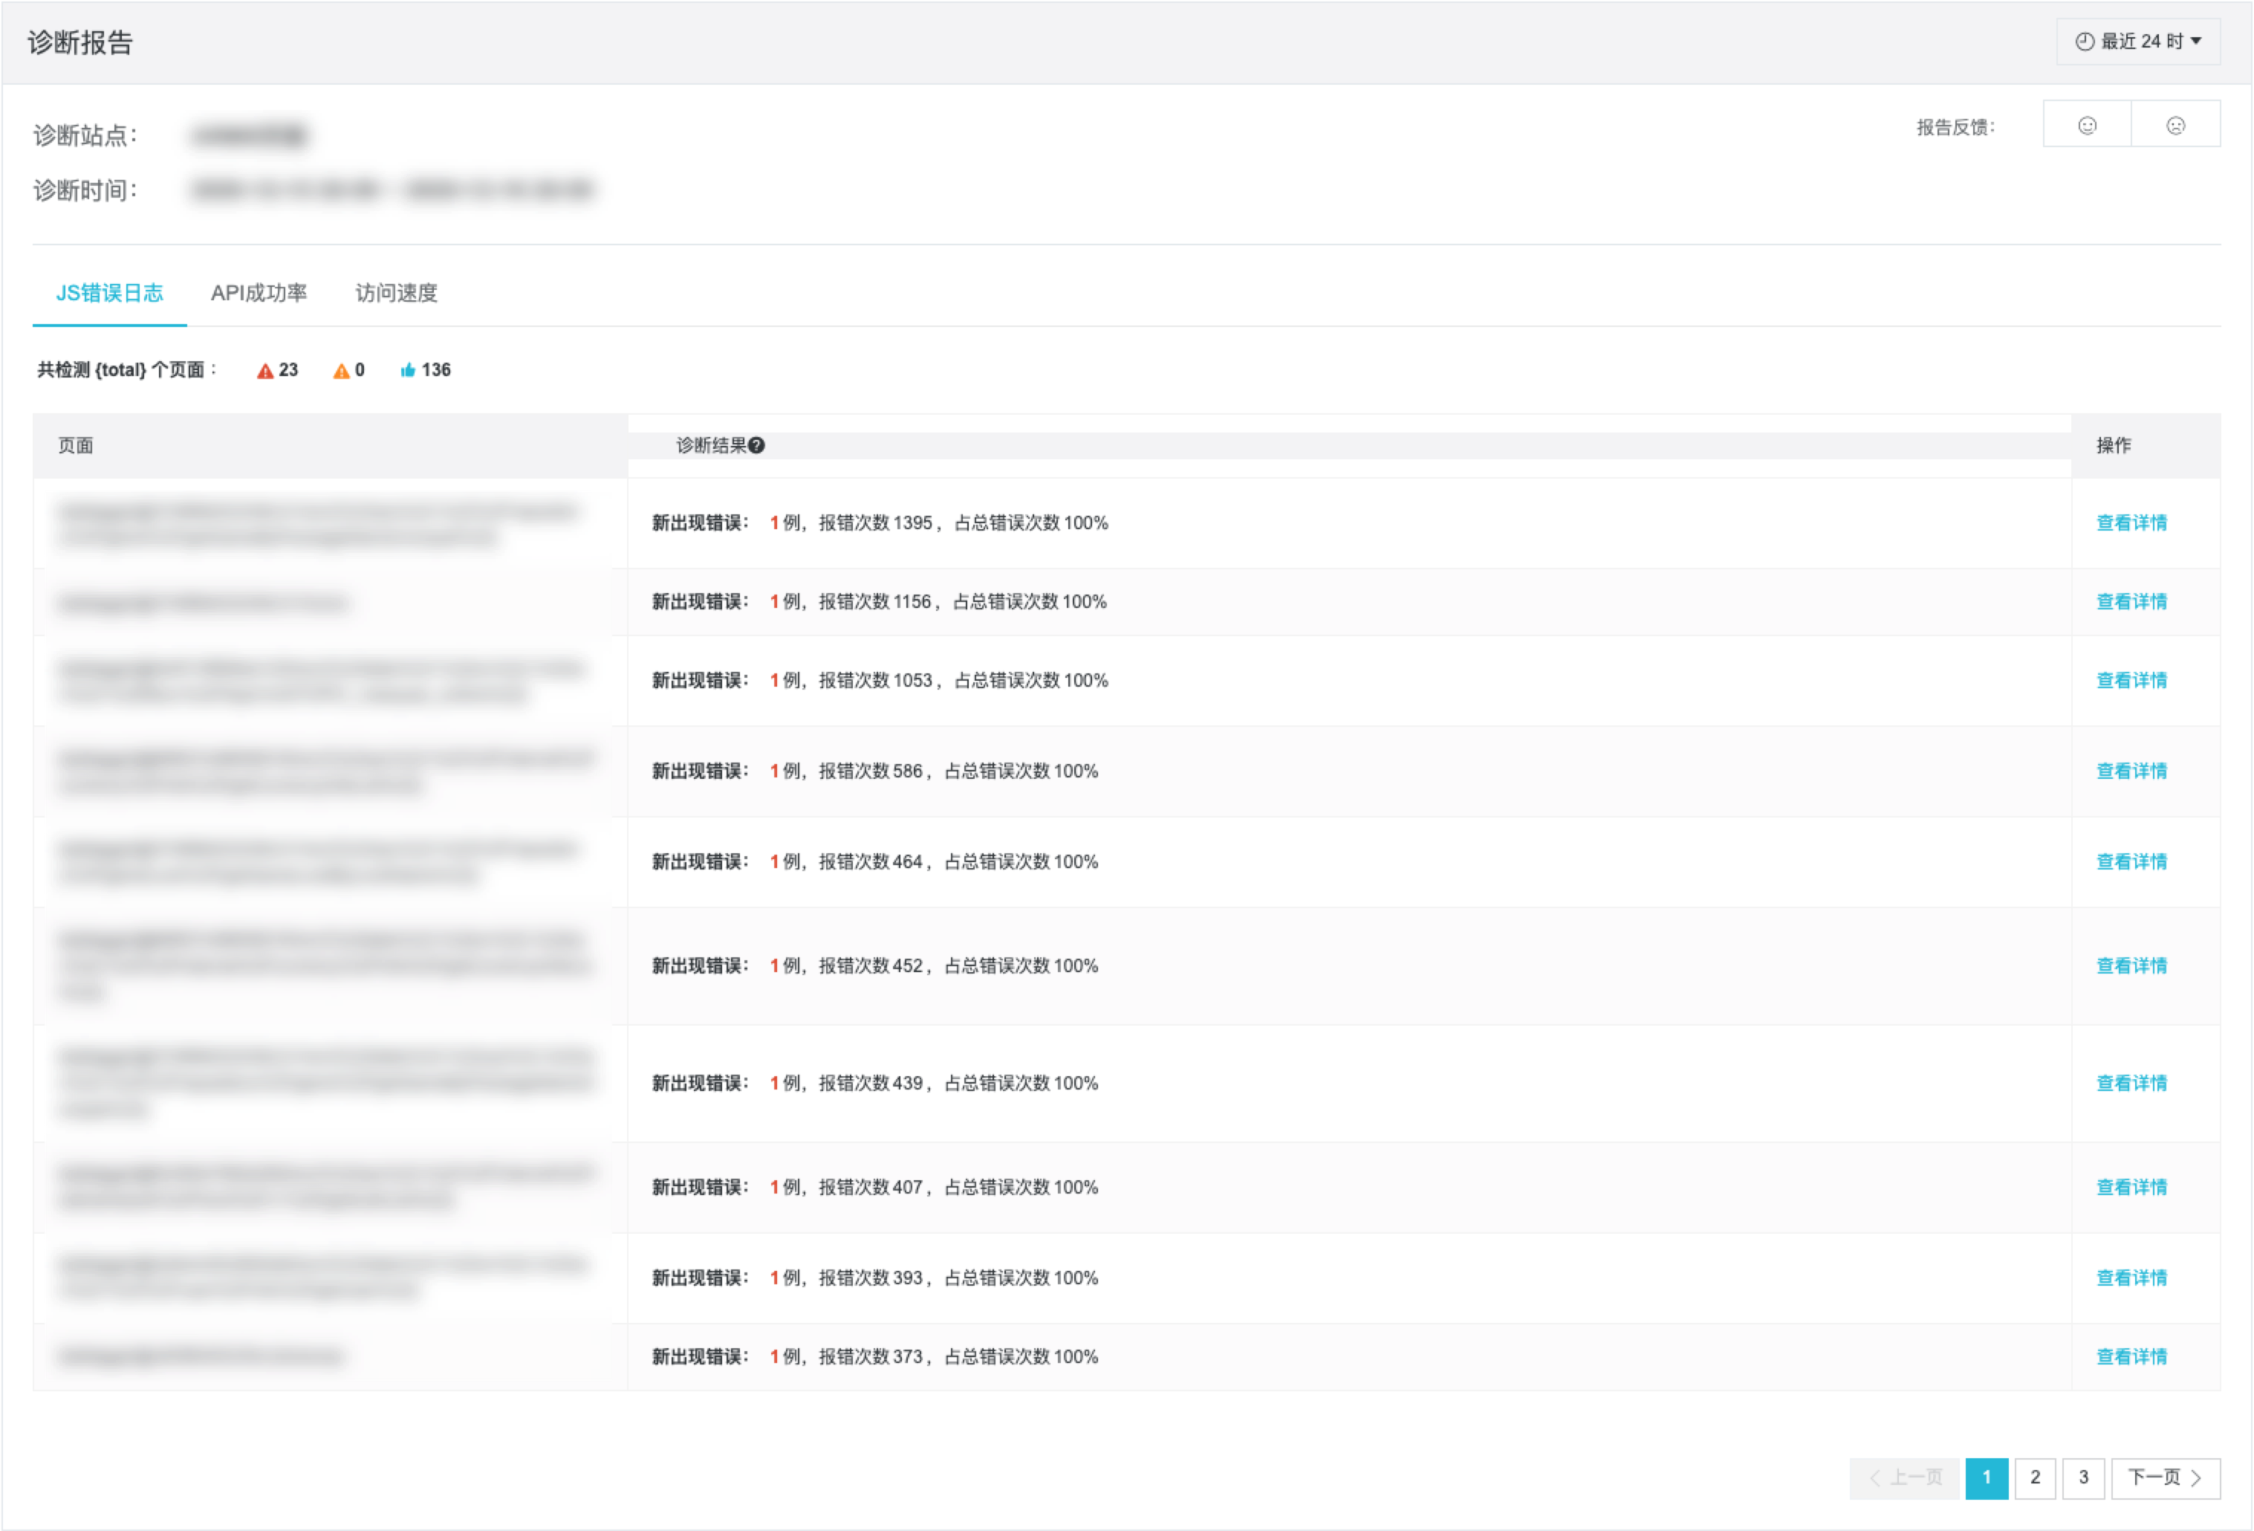This screenshot has height=1531, width=2254.
Task: Click the blue thumbs-up icon showing 136
Action: (407, 371)
